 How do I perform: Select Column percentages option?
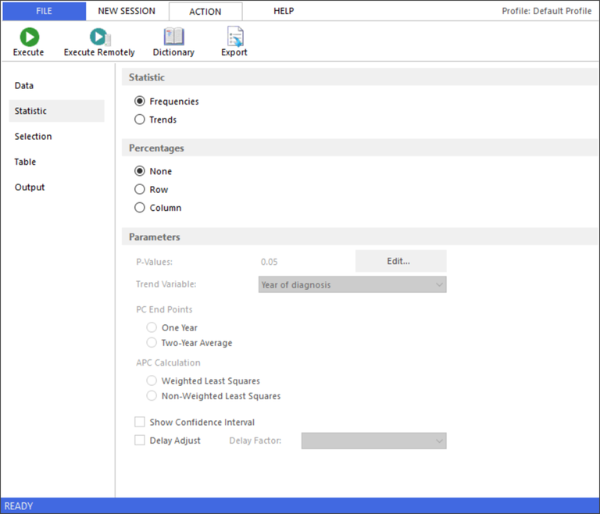(140, 208)
